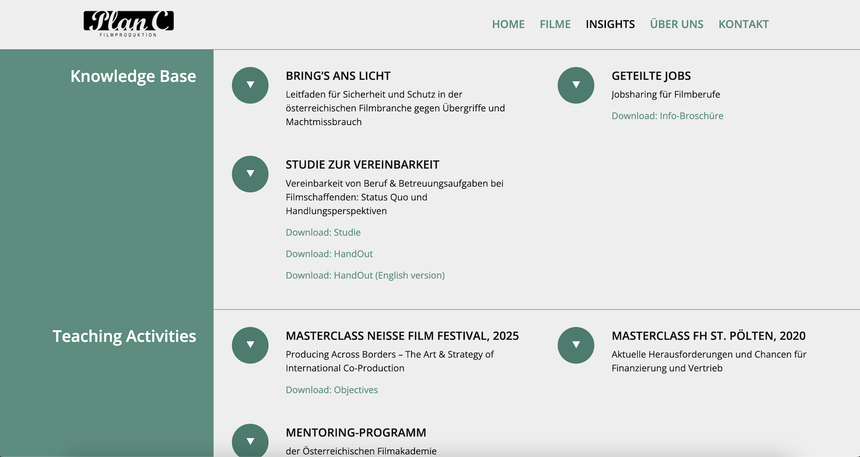Viewport: 860px width, 457px height.
Task: Go to the Filme page
Action: [x=555, y=24]
